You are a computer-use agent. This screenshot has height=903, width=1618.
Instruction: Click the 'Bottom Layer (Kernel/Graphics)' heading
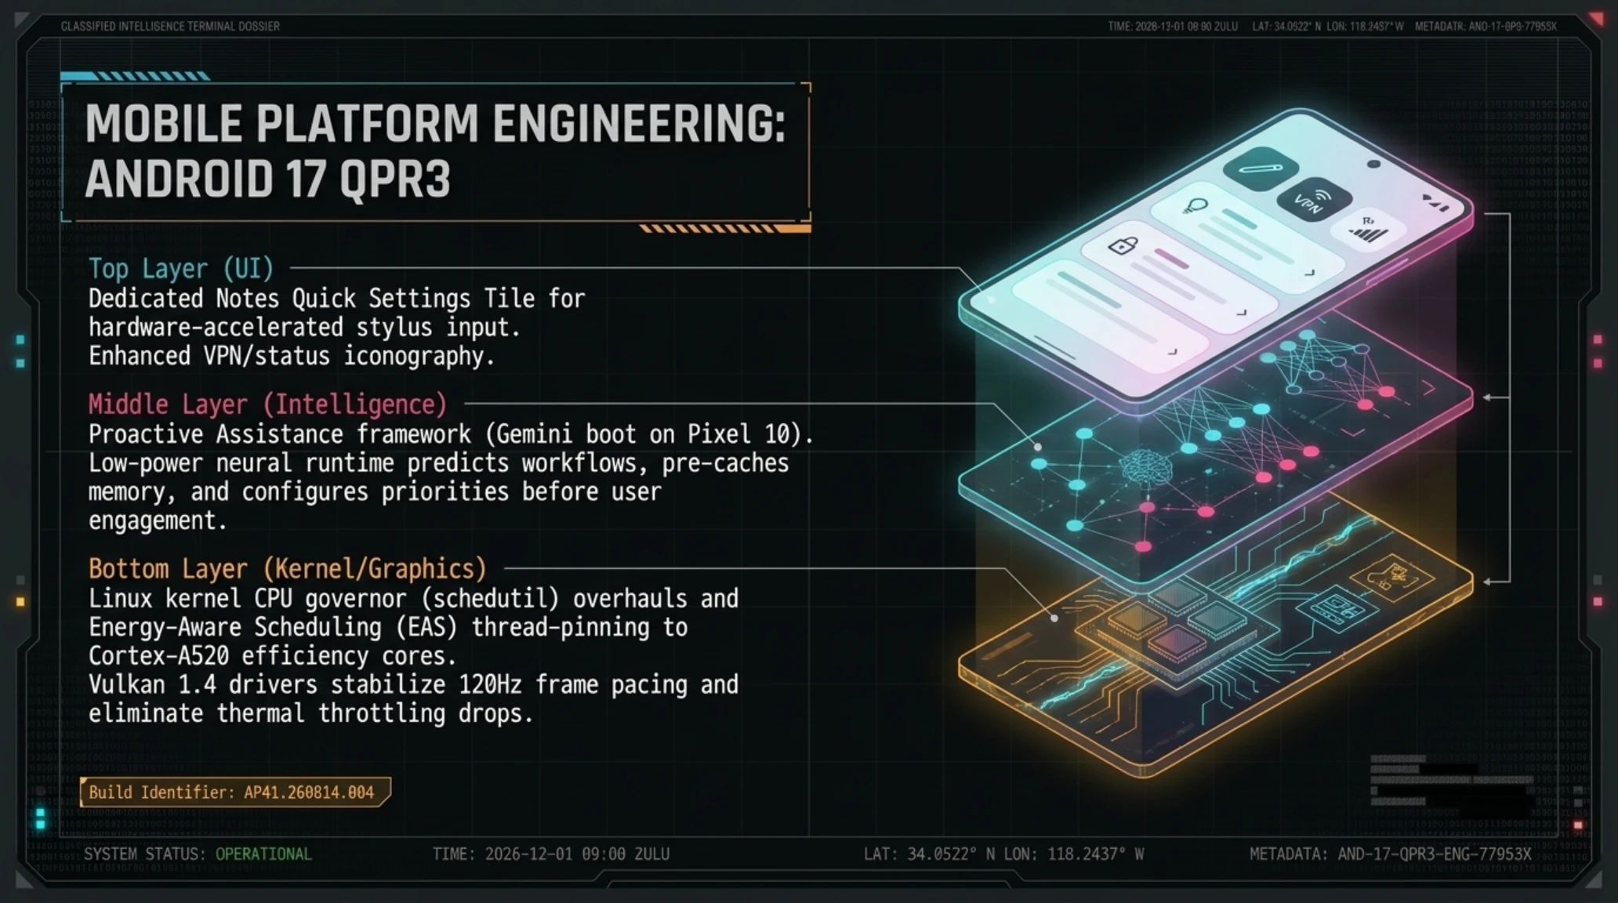(287, 569)
